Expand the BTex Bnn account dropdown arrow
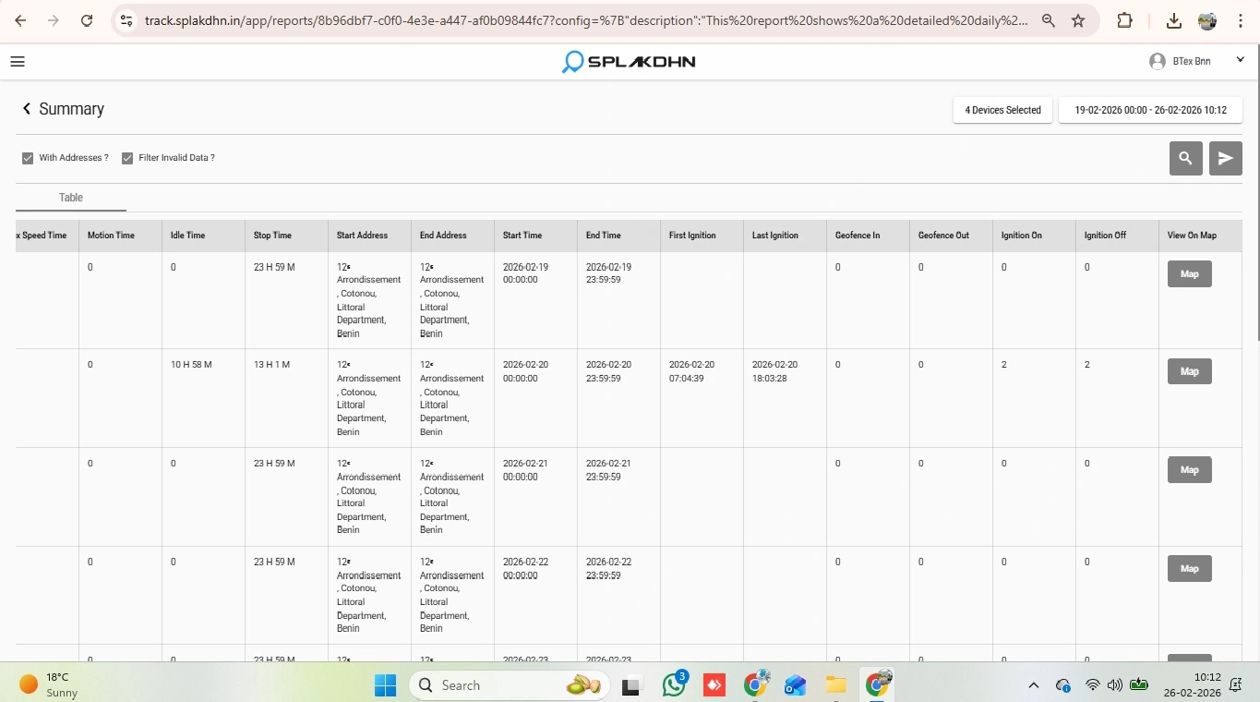Screen dimensions: 1260x702 pyautogui.click(x=1240, y=61)
